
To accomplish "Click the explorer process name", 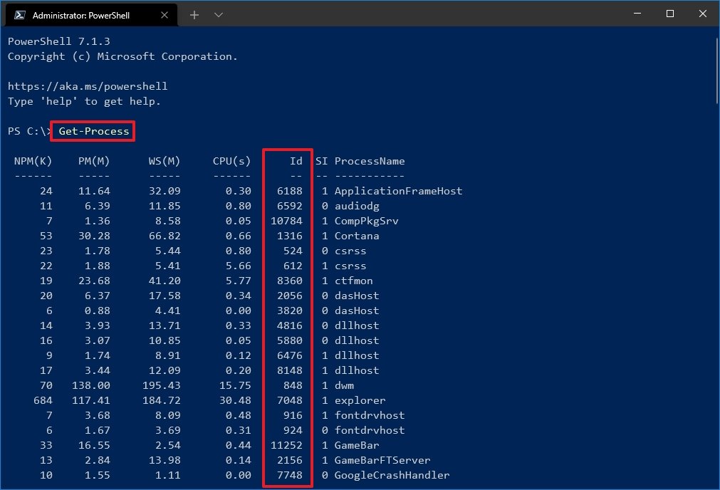I will pos(360,400).
